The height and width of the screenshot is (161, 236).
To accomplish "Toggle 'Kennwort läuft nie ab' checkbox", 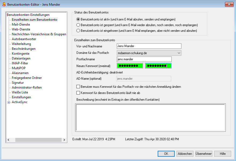I will click(x=78, y=93).
